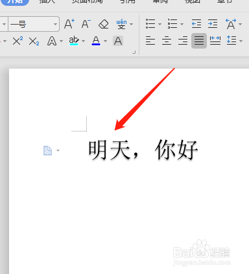Screen dimensions: 249x274
Task: Toggle subscript X₂ formatting
Action: click(34, 41)
